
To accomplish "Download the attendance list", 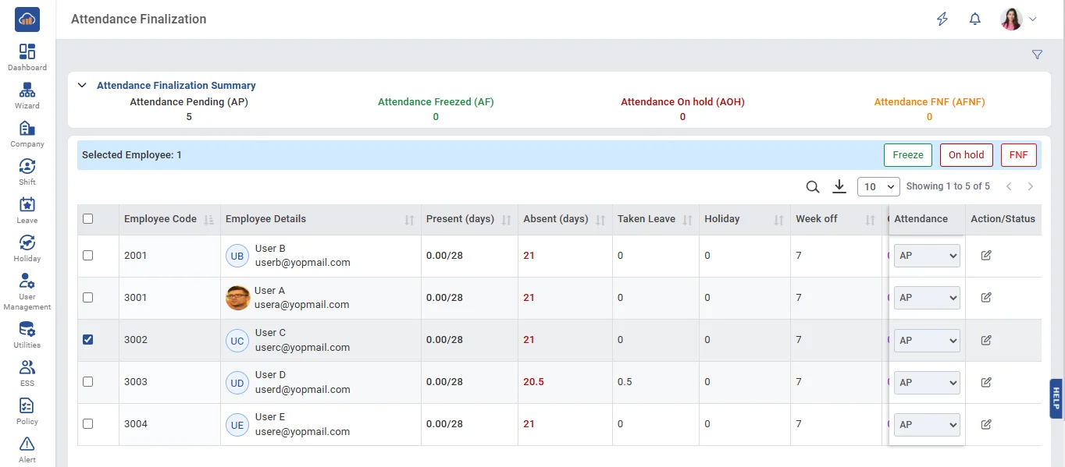I will 839,186.
